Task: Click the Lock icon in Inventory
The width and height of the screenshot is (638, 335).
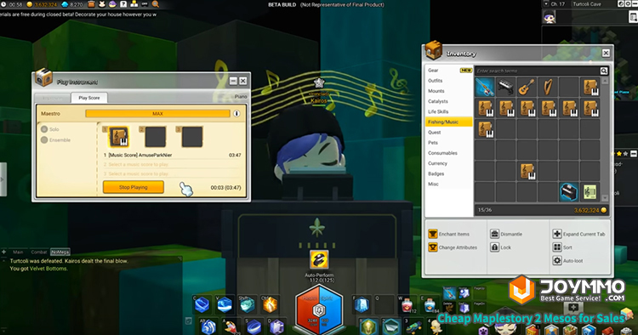Action: point(494,247)
